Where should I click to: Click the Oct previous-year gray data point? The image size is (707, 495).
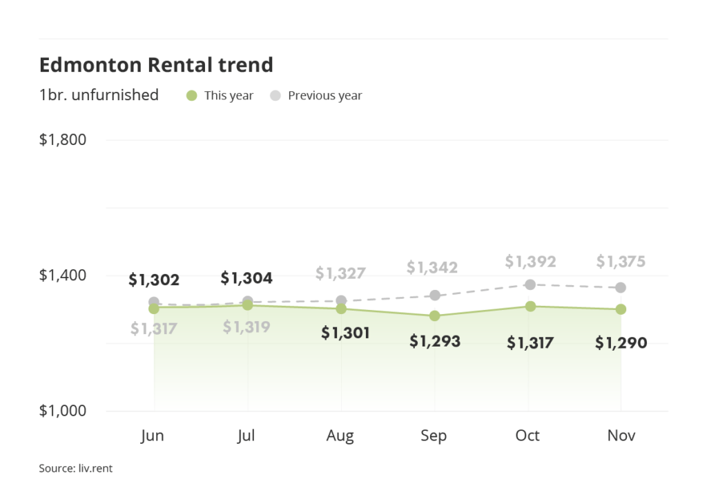[530, 284]
